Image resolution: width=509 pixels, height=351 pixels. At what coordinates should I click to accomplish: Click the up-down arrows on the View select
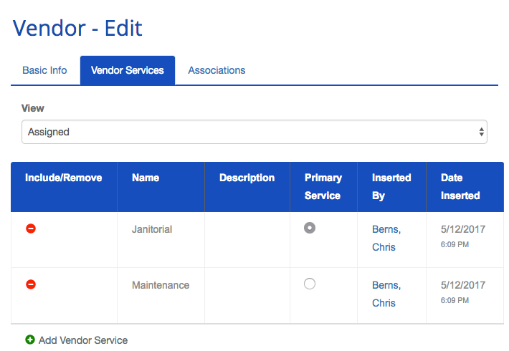pos(481,132)
